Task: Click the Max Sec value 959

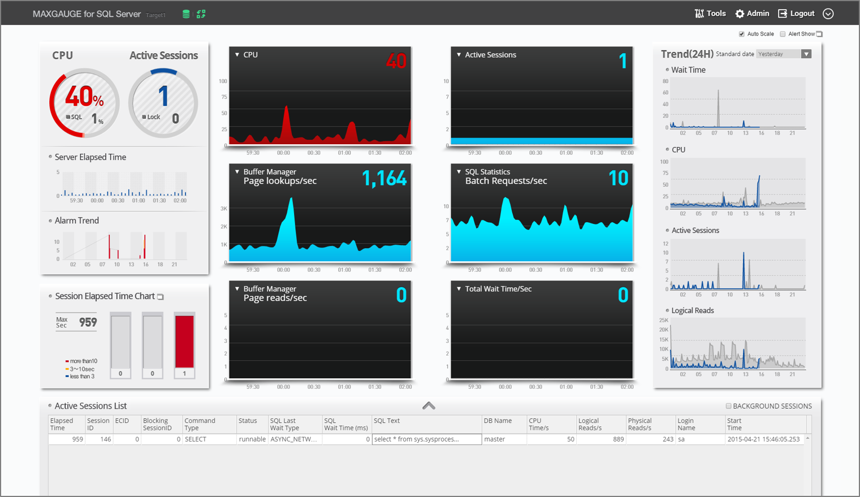Action: tap(88, 322)
